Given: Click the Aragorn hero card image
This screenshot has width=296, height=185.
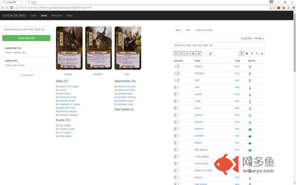Looking at the screenshot, I should pos(69,48).
